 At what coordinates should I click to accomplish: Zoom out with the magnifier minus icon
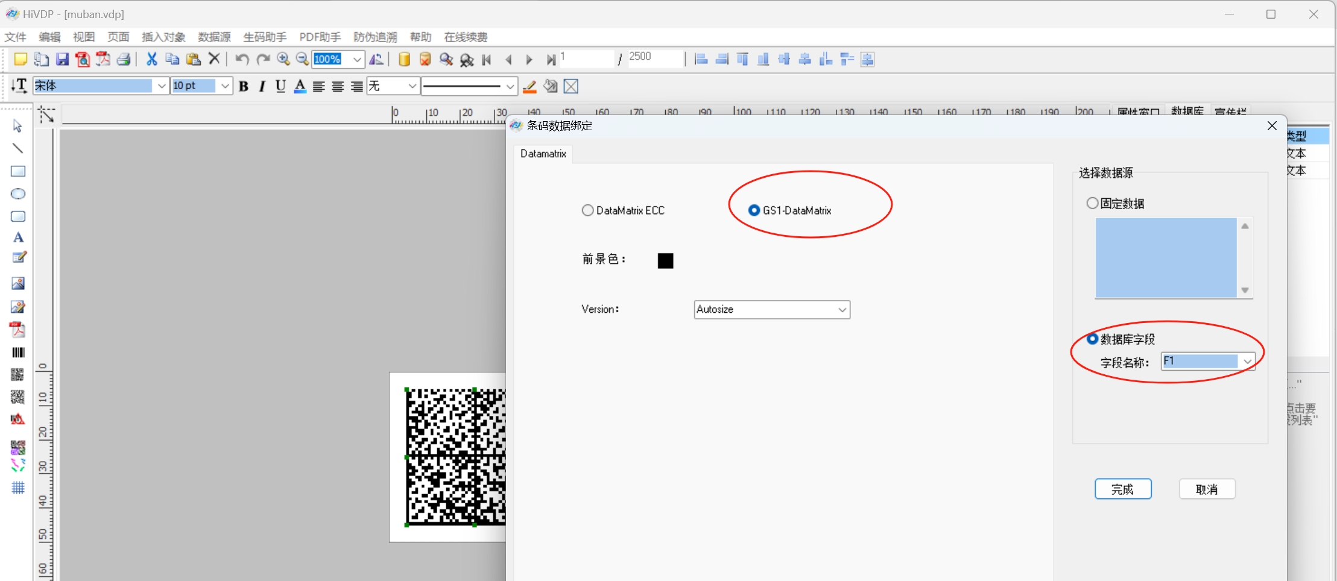303,59
